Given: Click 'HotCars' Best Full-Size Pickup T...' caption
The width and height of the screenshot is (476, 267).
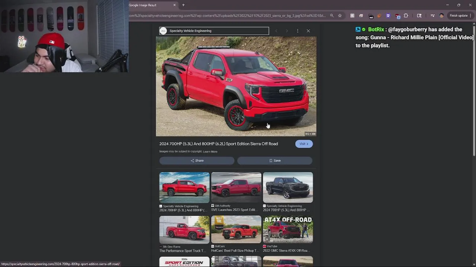Looking at the screenshot, I should point(235,251).
